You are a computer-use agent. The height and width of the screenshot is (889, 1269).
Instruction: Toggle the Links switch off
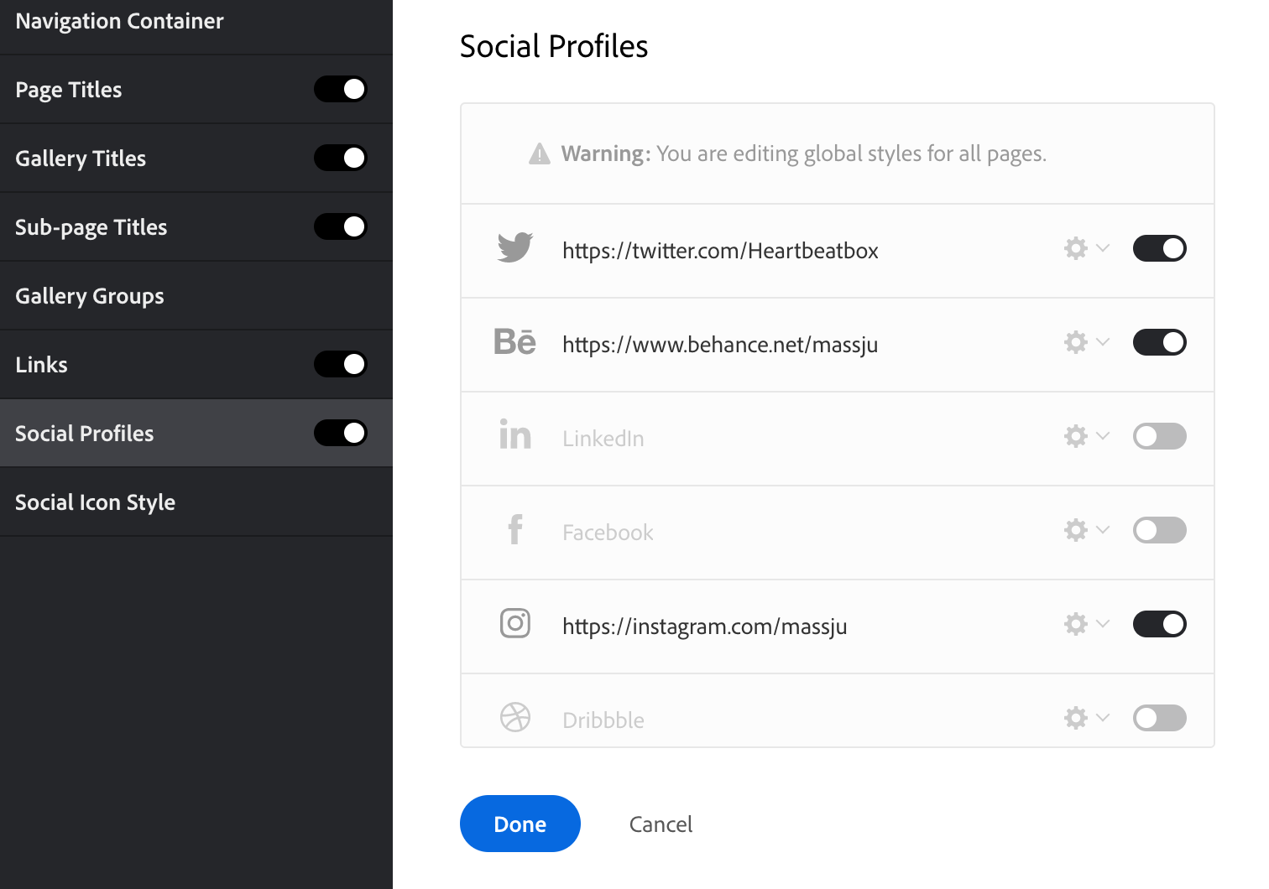click(340, 364)
